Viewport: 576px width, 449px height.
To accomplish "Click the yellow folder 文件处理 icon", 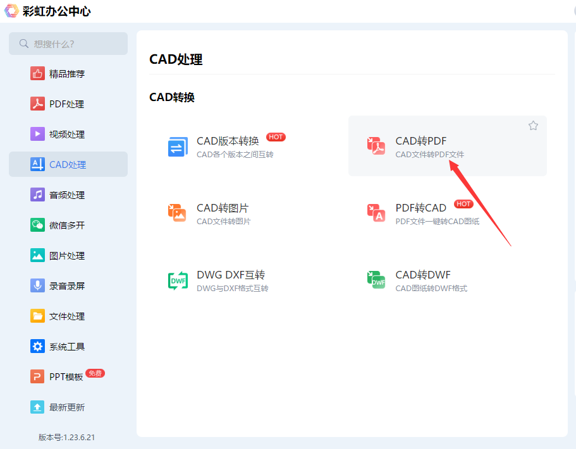I will click(x=37, y=316).
